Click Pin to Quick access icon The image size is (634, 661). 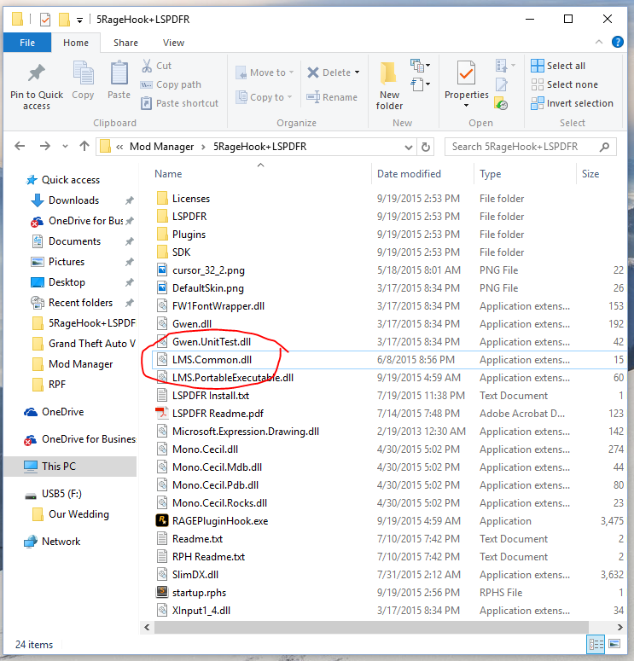(x=37, y=74)
